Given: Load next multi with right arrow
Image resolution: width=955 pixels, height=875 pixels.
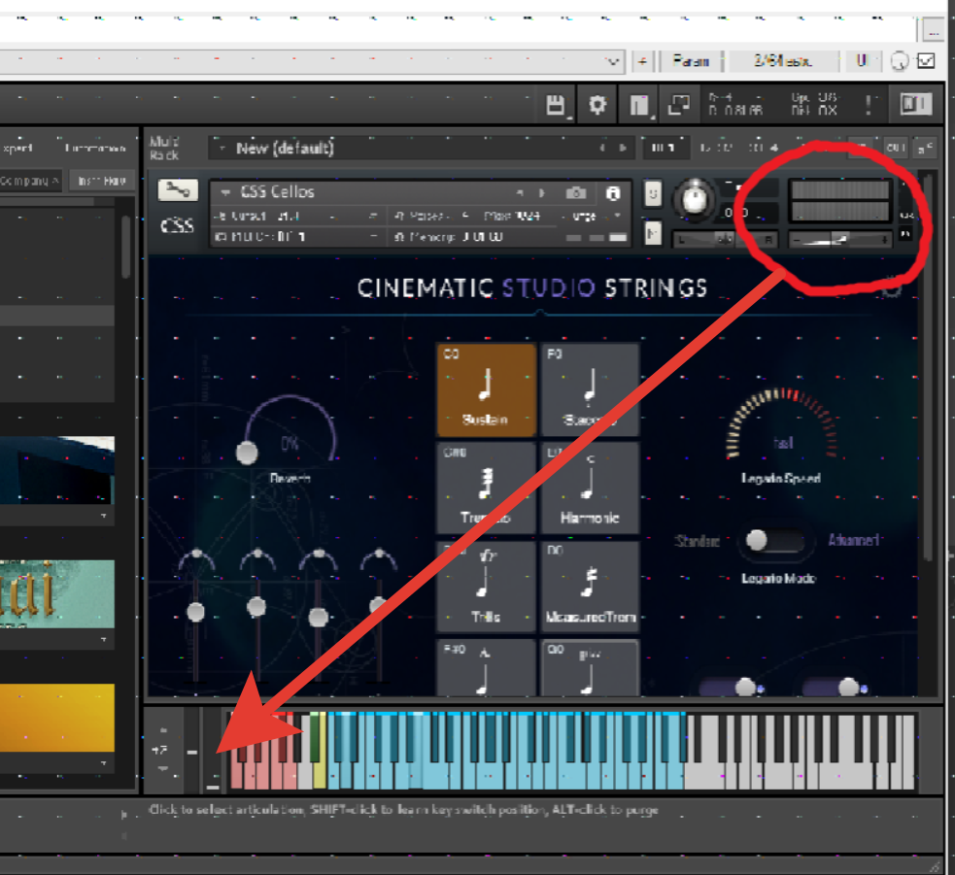Looking at the screenshot, I should click(623, 148).
